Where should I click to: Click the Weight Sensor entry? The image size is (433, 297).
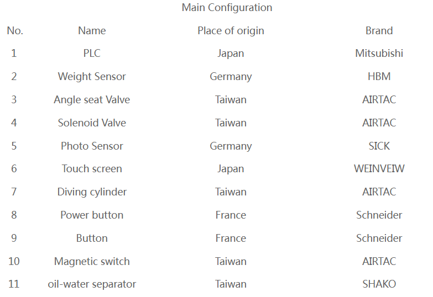92,77
